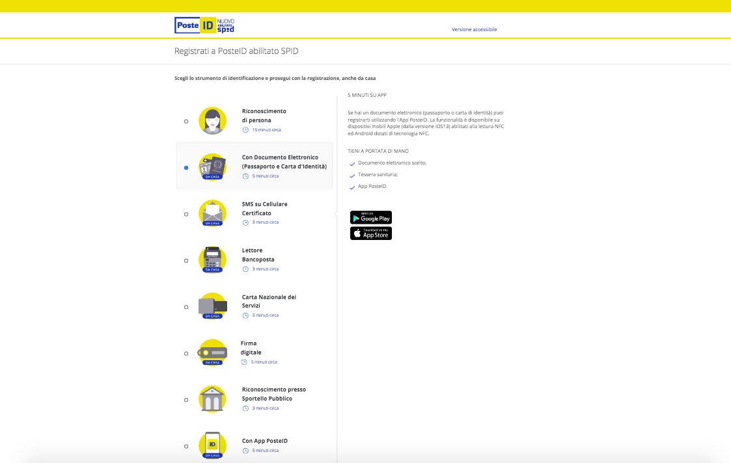
Task: Click the Riconoscimento presso Sportello Pubblico label
Action: point(273,394)
